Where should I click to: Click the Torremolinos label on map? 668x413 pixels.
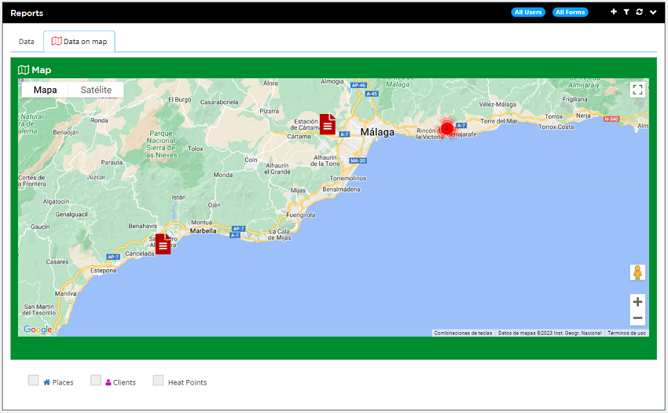point(348,178)
